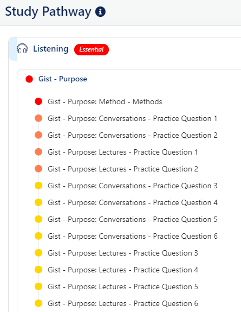Viewport: 241px width, 312px height.
Task: Open Lectures - Practice Question 1
Action: click(122, 152)
